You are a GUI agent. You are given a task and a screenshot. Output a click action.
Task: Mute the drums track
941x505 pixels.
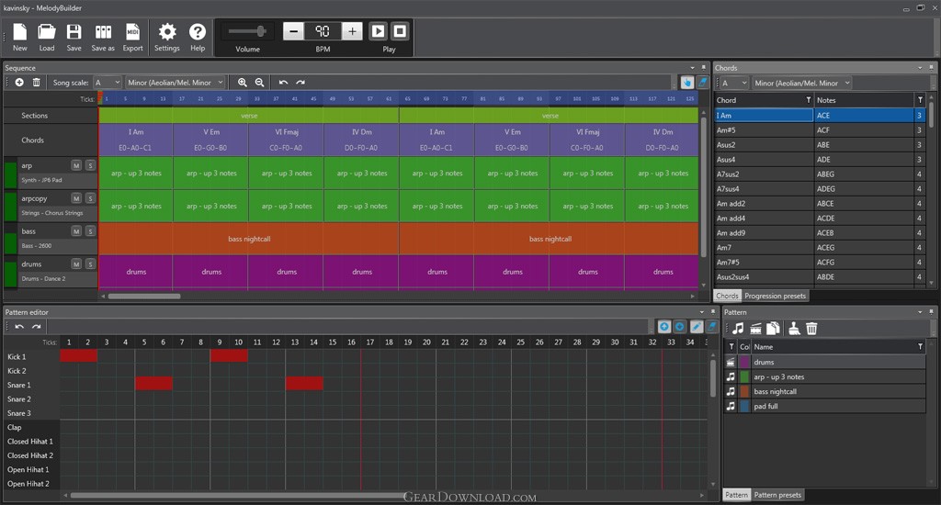[x=76, y=264]
